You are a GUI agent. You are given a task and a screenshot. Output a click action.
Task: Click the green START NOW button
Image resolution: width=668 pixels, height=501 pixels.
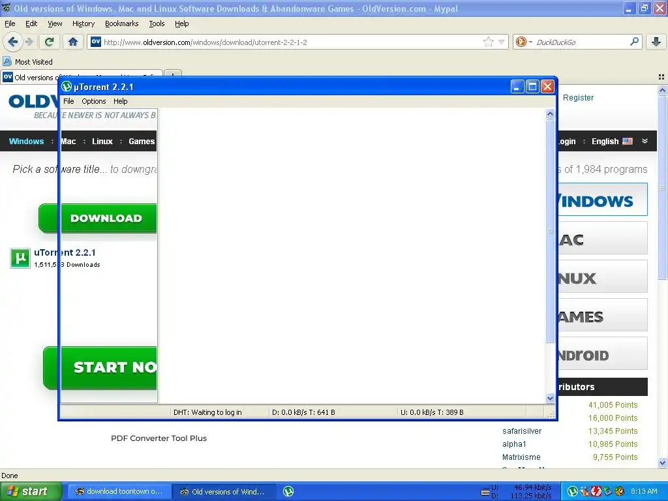click(x=100, y=368)
